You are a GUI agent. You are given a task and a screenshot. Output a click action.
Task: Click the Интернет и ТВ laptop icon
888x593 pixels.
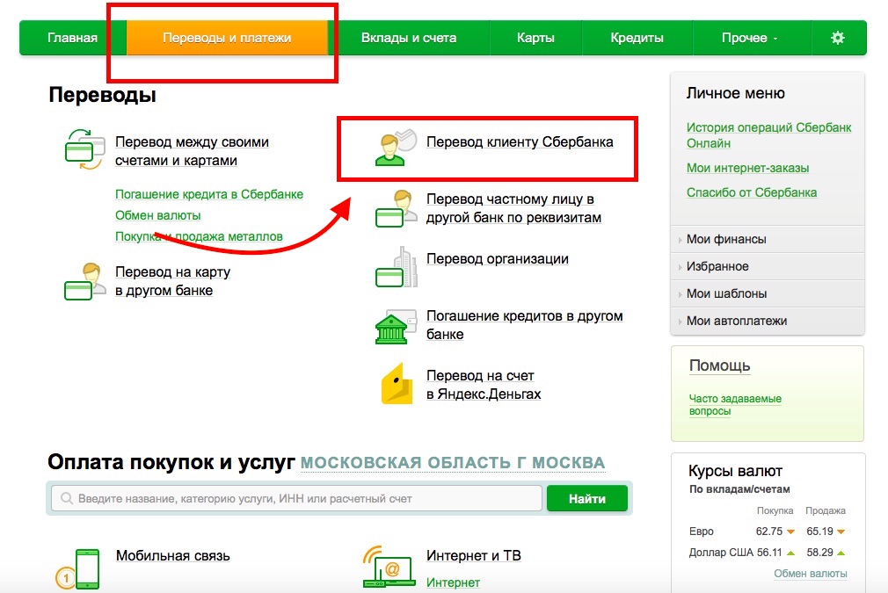click(x=389, y=567)
